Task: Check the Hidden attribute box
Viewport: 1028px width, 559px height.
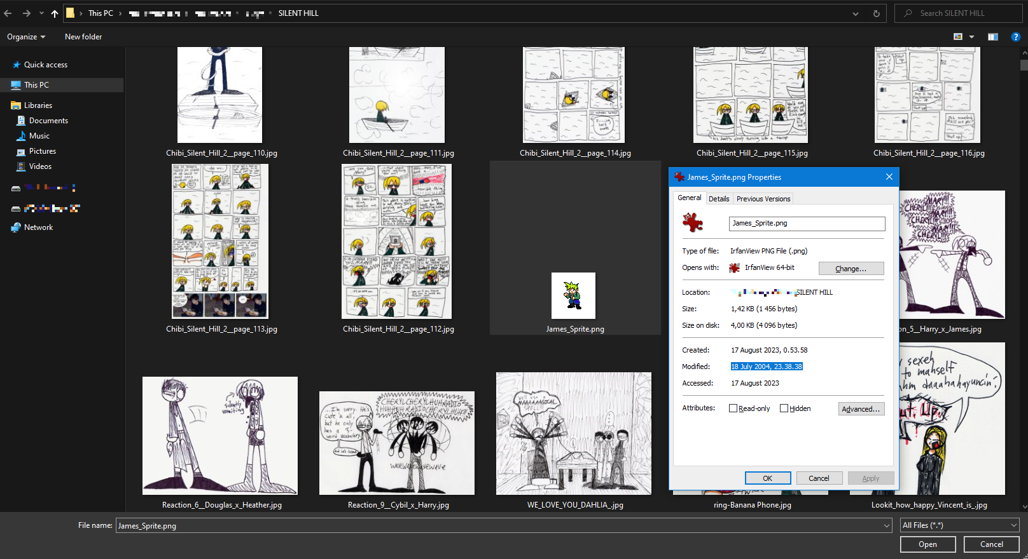Action: tap(784, 408)
